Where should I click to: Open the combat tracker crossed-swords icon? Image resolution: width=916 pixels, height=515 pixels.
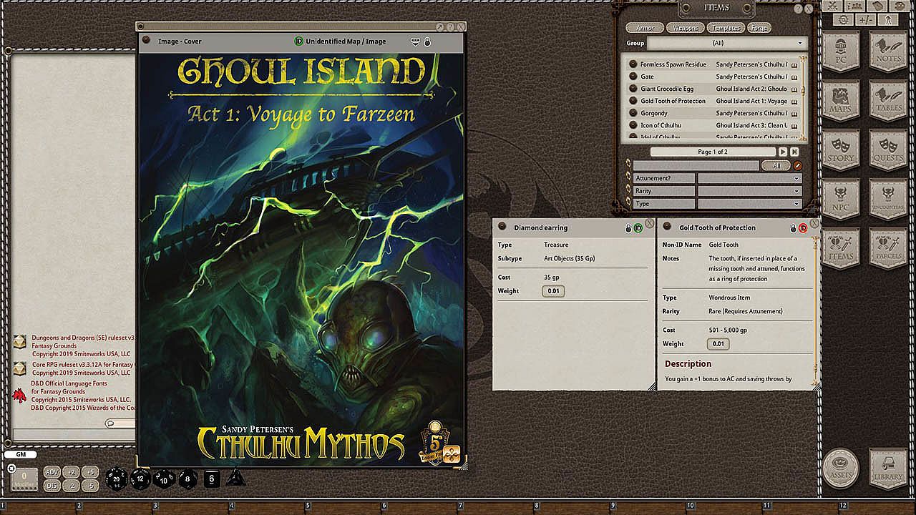[832, 6]
